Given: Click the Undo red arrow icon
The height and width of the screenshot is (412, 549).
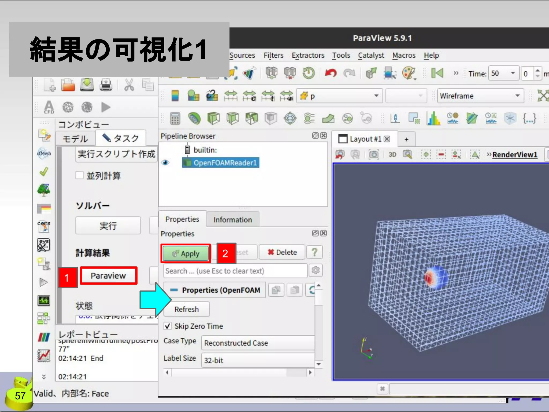Looking at the screenshot, I should (331, 73).
